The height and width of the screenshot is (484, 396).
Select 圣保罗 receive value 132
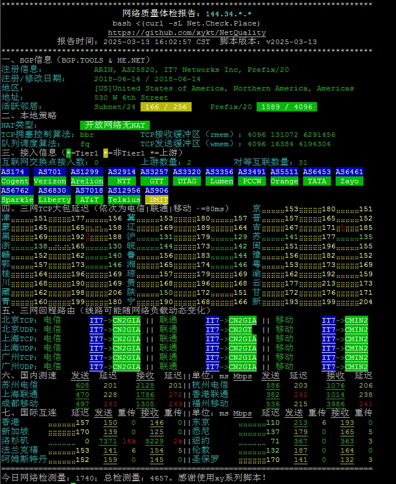tap(347, 460)
